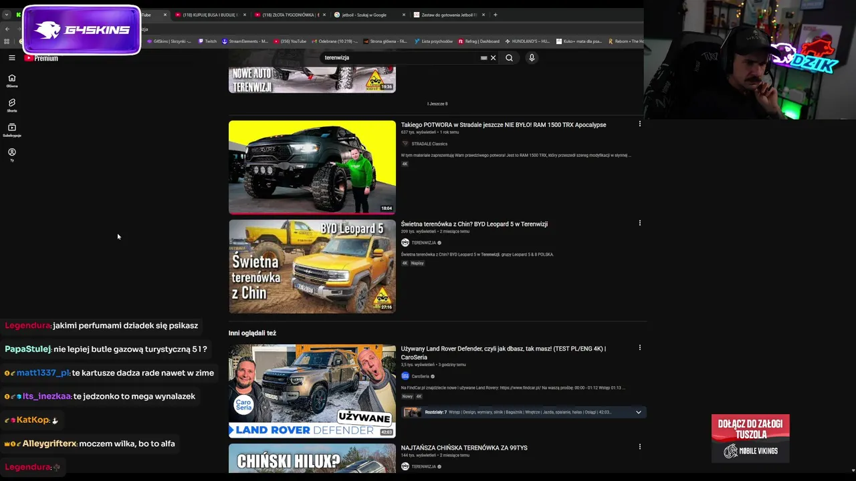Open options menu for RAM 1500 TRX video
Image resolution: width=856 pixels, height=481 pixels.
(639, 124)
